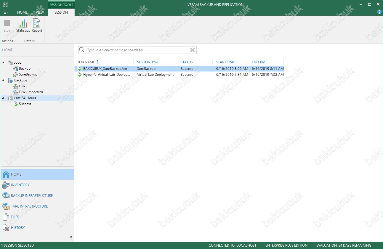Switch to the VIEW ribbon tab
Image resolution: width=383 pixels, height=249 pixels.
[x=40, y=12]
